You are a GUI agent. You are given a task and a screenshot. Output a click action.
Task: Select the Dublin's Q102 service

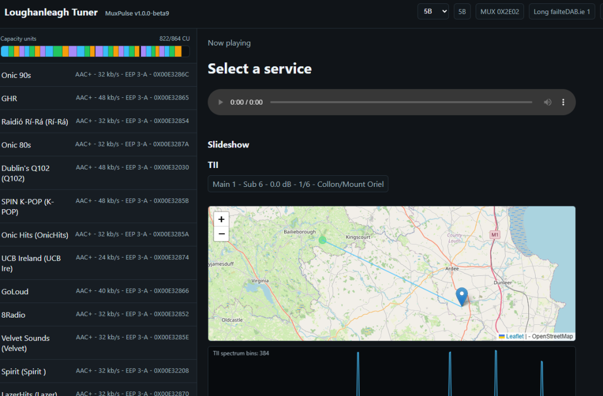(x=98, y=173)
